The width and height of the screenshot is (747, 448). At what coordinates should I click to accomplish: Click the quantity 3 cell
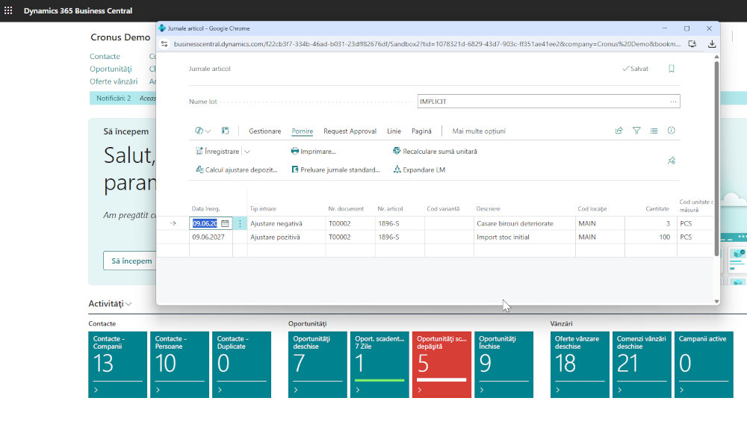651,223
